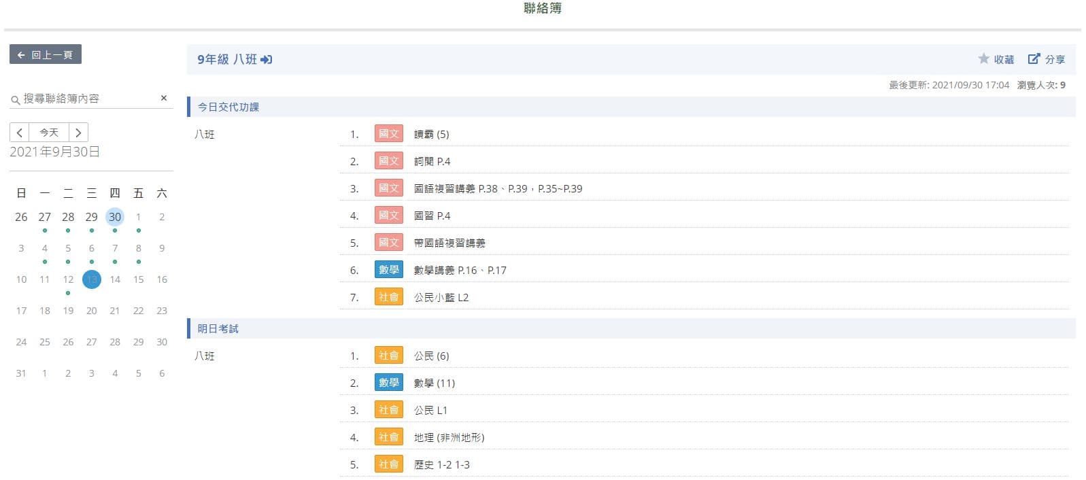1086x480 pixels.
Task: Click the 今日交代功課 section header
Action: tap(631, 107)
